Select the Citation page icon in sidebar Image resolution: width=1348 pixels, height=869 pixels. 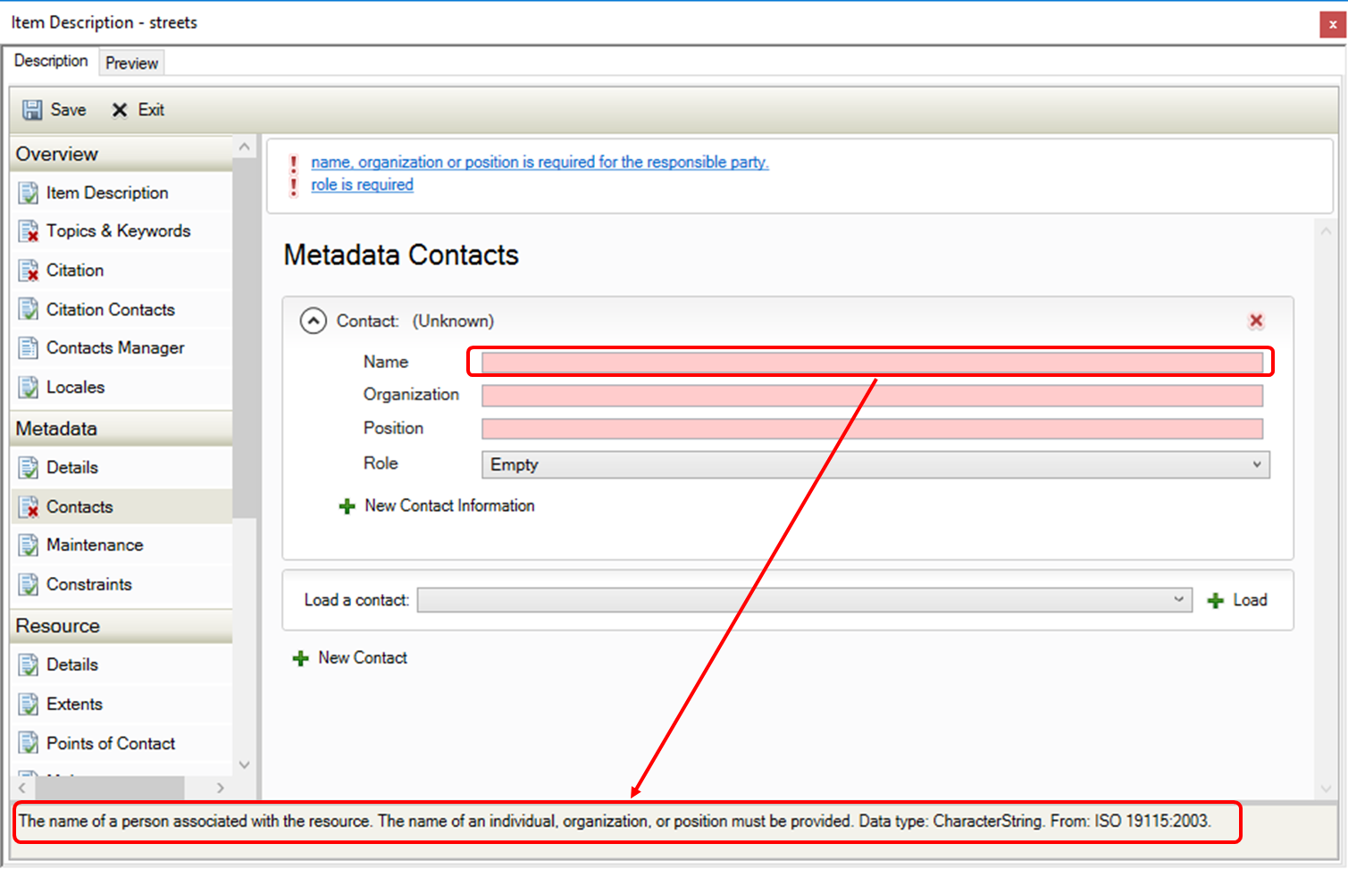click(x=29, y=271)
